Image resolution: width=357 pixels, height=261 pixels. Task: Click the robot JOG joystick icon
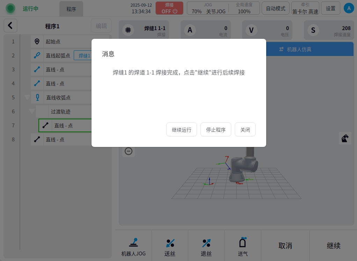click(x=133, y=242)
